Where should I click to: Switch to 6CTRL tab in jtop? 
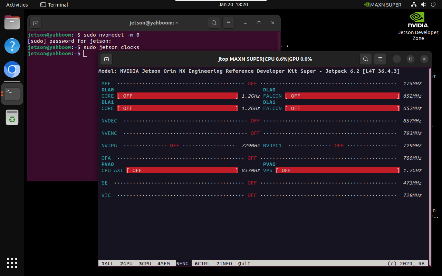pos(202,264)
